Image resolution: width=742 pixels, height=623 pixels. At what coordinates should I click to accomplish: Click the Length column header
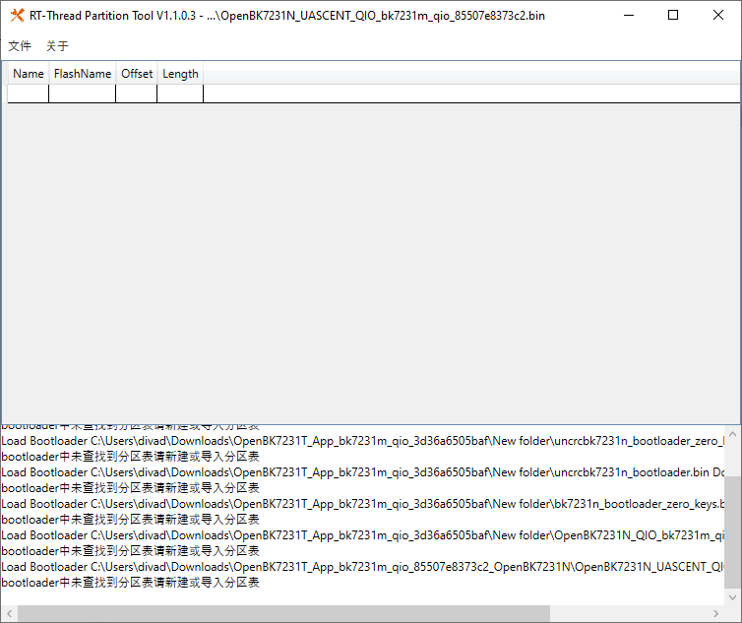(180, 74)
